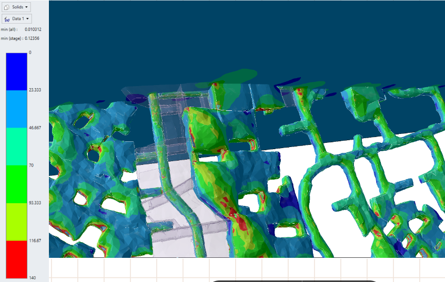
Task: Select the dark blue legend color band
Action: (x=16, y=71)
